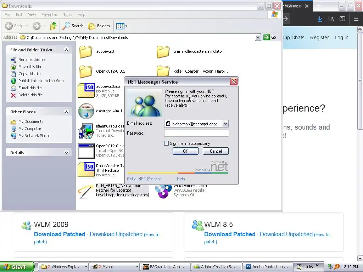The height and width of the screenshot is (272, 363).
Task: Click Download Patched for WLM 2009
Action: [60, 234]
